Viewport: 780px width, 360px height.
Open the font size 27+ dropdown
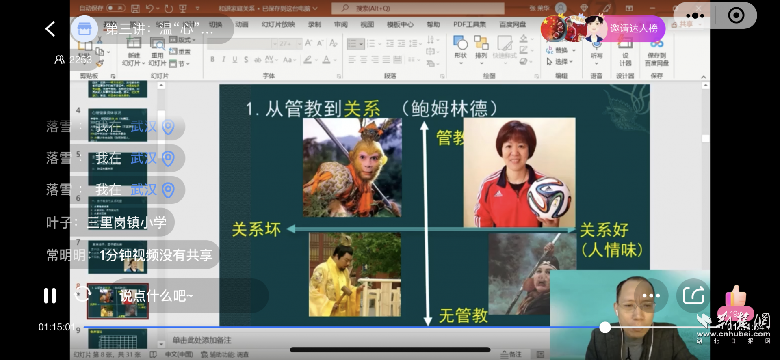click(x=299, y=43)
